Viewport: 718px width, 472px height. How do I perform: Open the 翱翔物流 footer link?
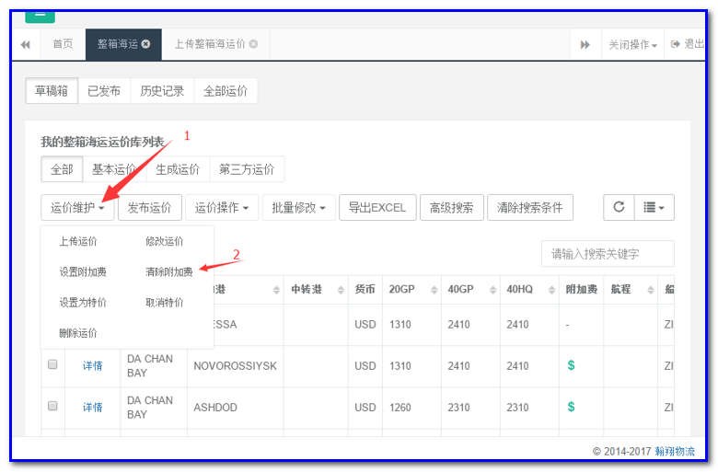pos(675,451)
